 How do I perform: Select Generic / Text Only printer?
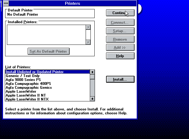tap(47, 76)
